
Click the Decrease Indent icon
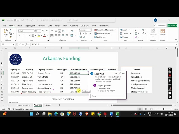click(x=63, y=35)
